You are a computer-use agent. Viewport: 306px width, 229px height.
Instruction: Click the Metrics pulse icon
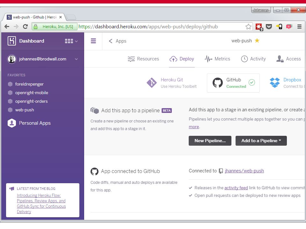[208, 59]
